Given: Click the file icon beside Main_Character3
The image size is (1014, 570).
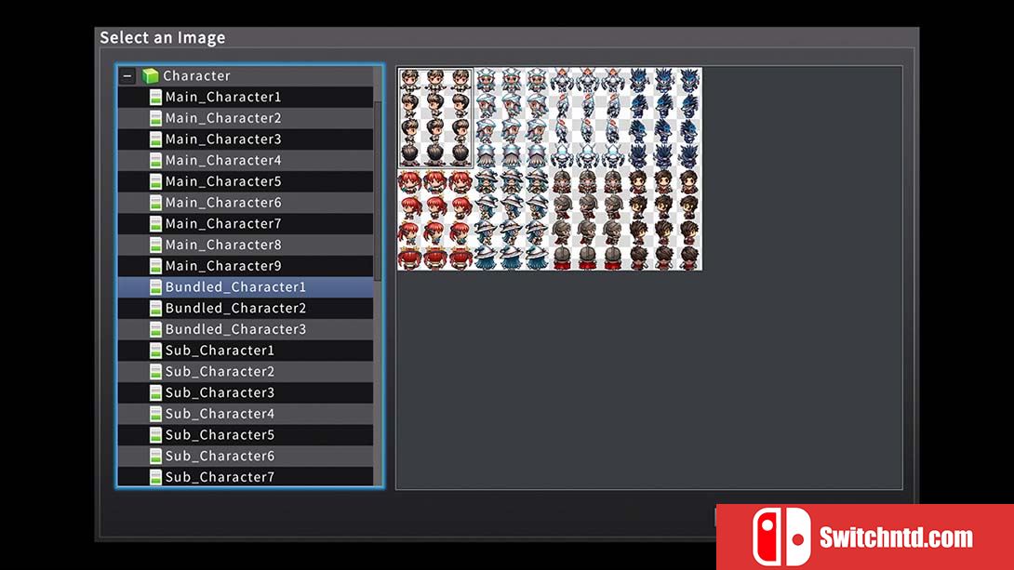Looking at the screenshot, I should coord(155,139).
